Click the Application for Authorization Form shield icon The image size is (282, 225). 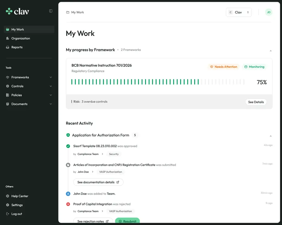(x=68, y=135)
